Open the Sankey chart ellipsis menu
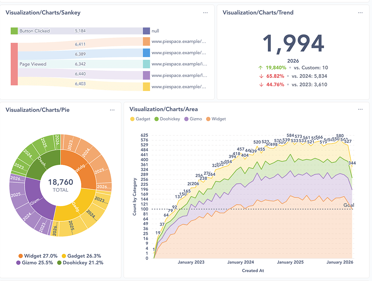Screen dimensions: 372x281 pyautogui.click(x=205, y=13)
